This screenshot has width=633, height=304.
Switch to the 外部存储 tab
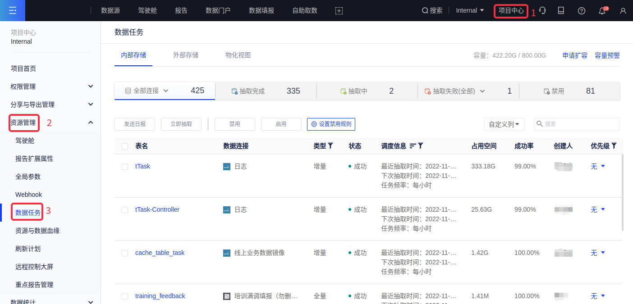click(186, 55)
